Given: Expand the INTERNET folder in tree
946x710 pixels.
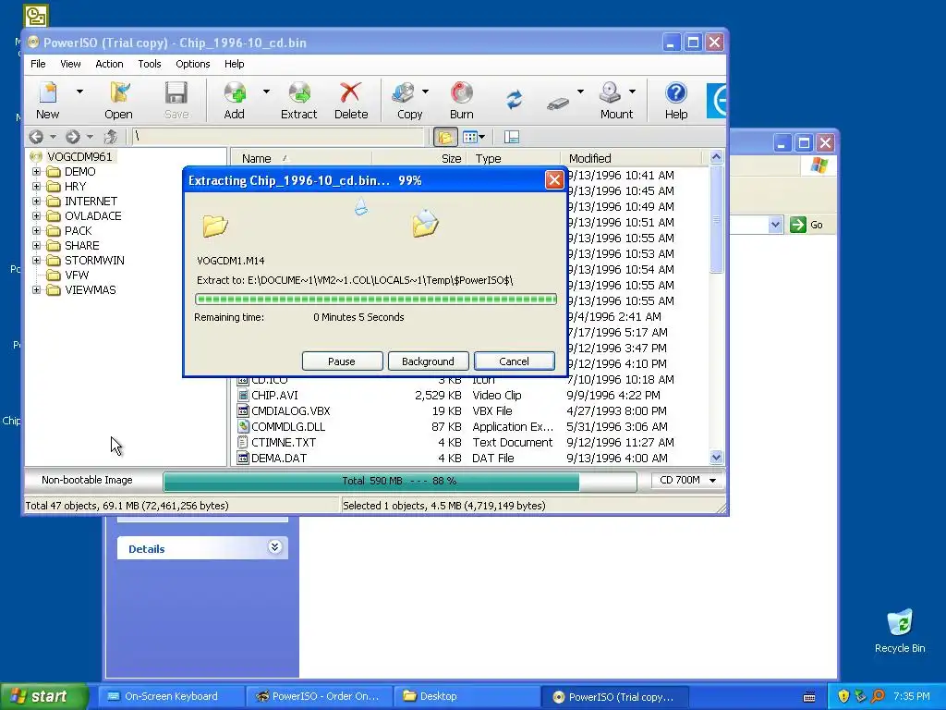Looking at the screenshot, I should 36,201.
